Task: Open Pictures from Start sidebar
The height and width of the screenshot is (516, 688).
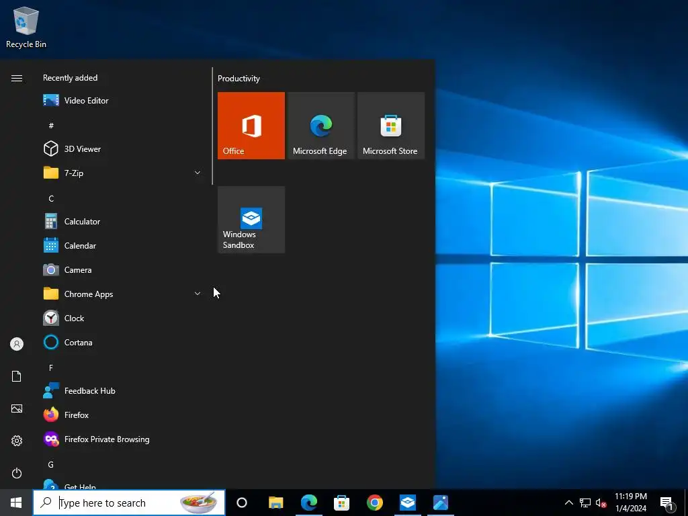Action: (17, 408)
